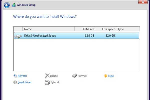This screenshot has height=100, width=150.
Task: Click the 32.0 GB total size value
Action: (89, 36)
